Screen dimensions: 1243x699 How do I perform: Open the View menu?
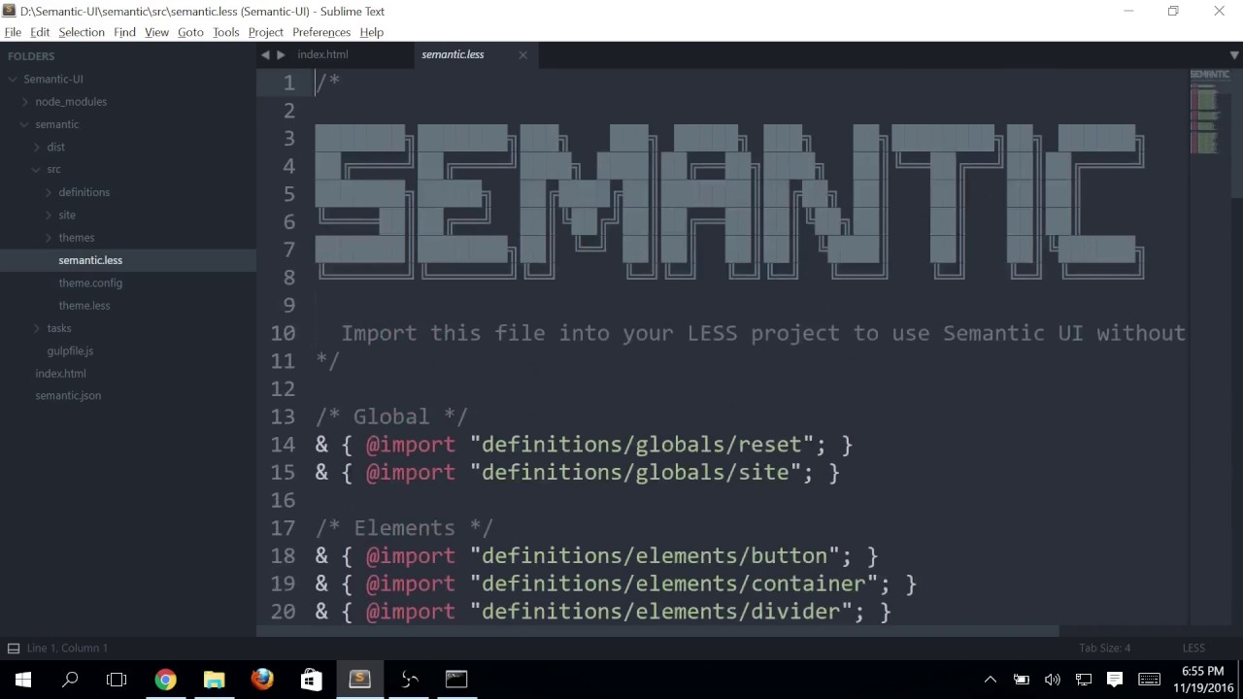point(156,32)
